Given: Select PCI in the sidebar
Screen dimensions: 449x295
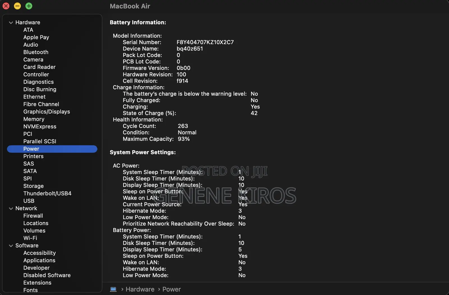Looking at the screenshot, I should 28,134.
